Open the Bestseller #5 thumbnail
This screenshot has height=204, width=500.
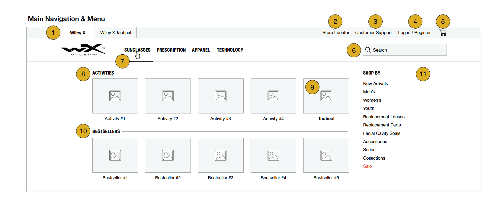pyautogui.click(x=326, y=155)
